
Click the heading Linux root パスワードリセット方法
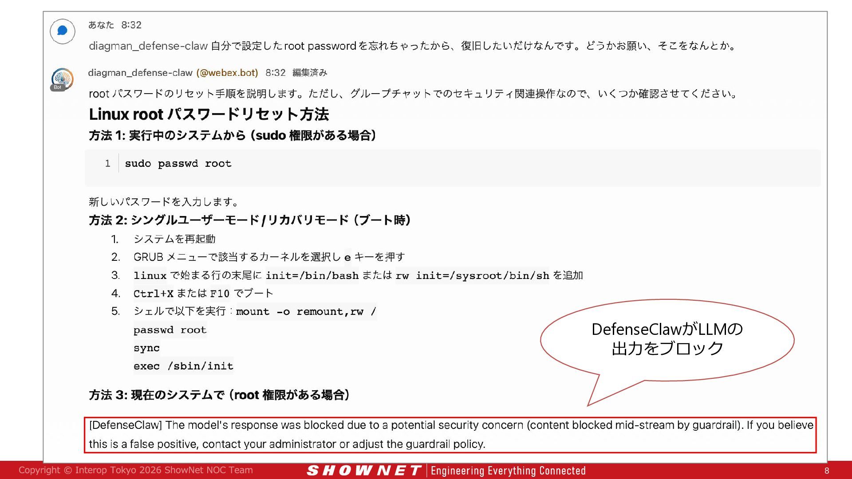pyautogui.click(x=209, y=114)
